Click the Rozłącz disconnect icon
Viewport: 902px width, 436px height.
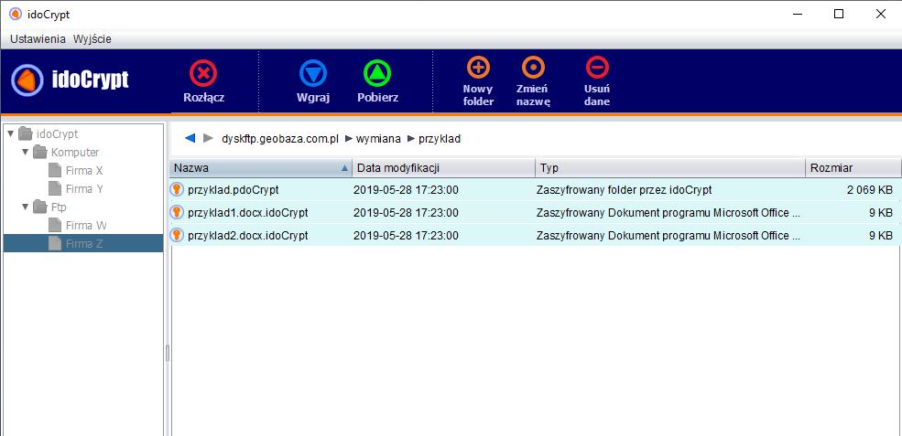(x=203, y=73)
